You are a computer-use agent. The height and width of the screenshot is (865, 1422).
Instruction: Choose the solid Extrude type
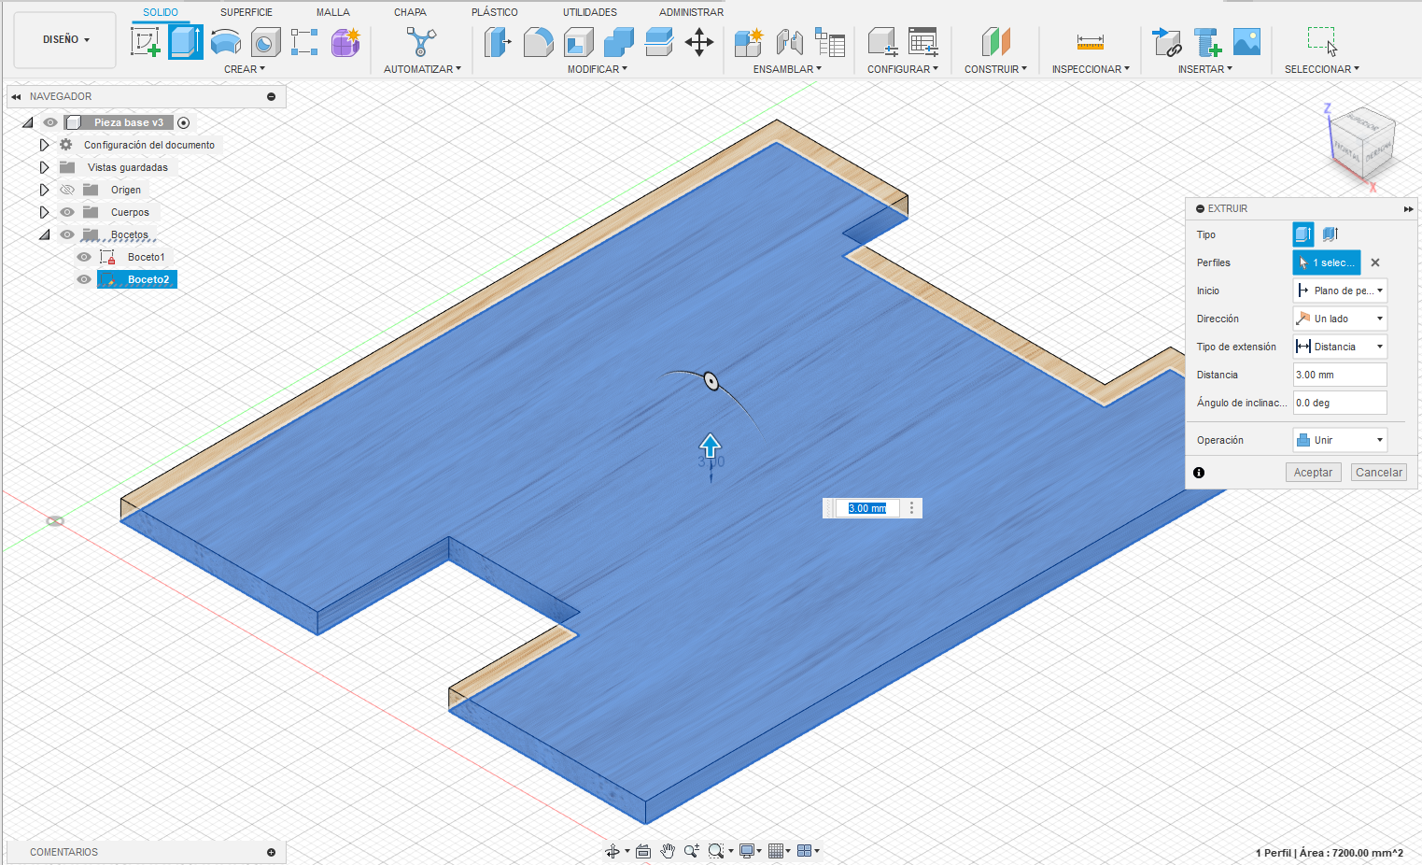1303,234
